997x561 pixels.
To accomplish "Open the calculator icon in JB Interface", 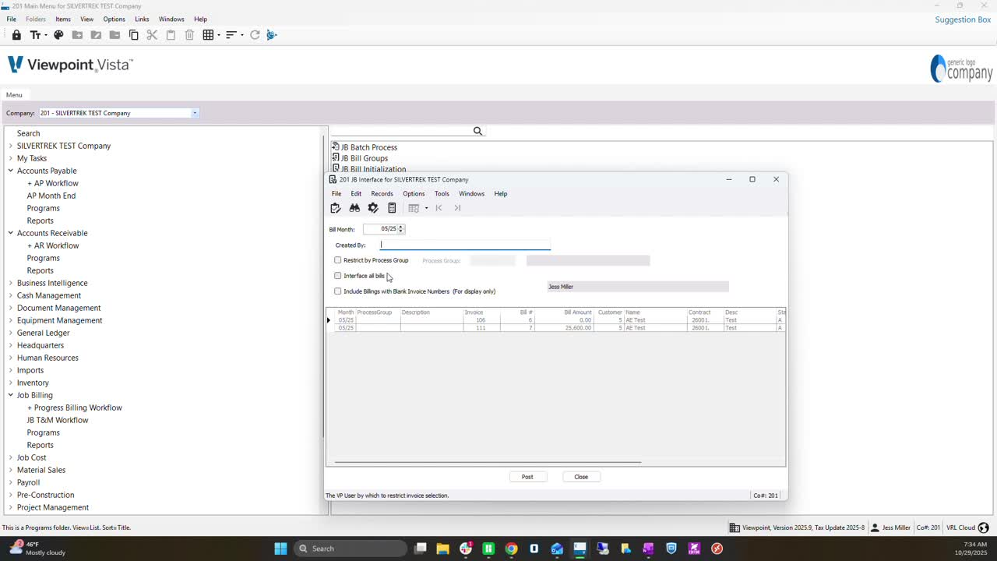I will (392, 208).
